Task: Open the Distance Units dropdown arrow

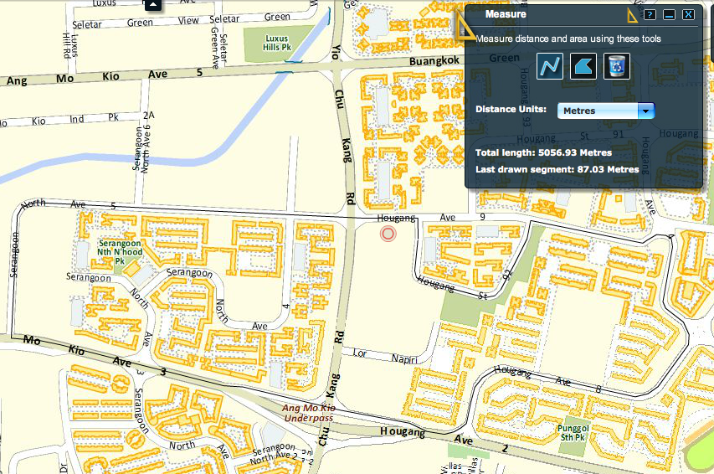Action: coord(645,111)
